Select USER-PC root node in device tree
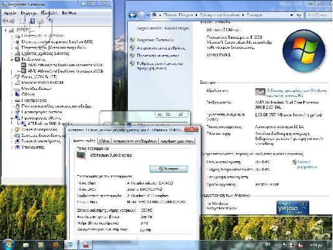Screen dimensions: 333x250 23,30
